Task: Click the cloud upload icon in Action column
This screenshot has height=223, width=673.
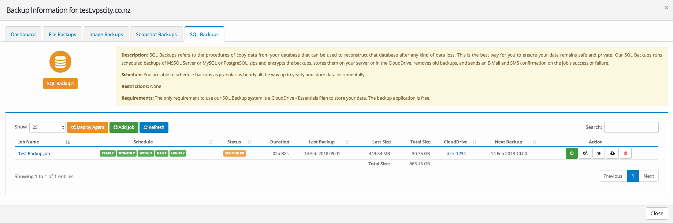Action: [612, 153]
